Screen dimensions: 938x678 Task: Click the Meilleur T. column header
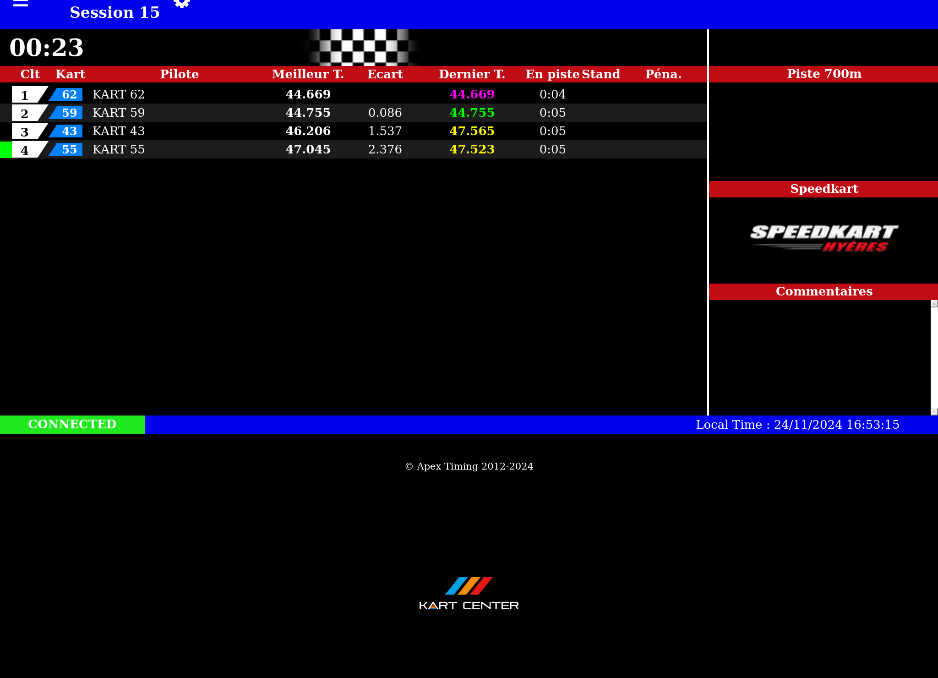click(308, 74)
